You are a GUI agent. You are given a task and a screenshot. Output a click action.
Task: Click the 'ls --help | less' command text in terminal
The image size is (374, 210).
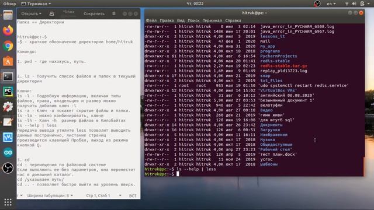coord(196,169)
